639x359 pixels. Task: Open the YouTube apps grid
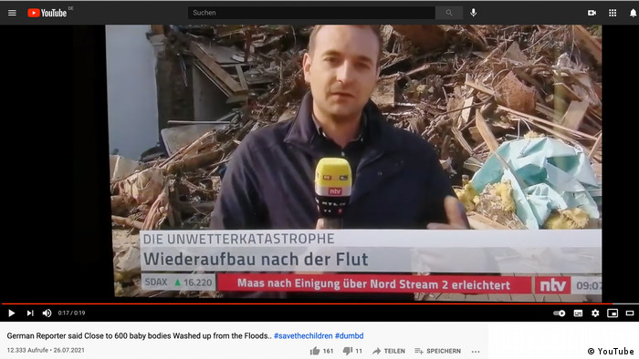[613, 13]
